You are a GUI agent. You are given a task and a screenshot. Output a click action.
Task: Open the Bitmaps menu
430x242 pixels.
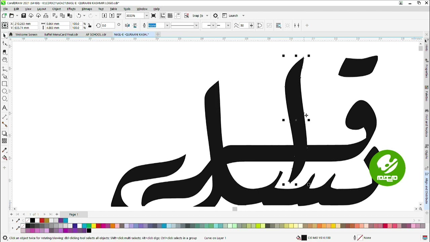[87, 9]
